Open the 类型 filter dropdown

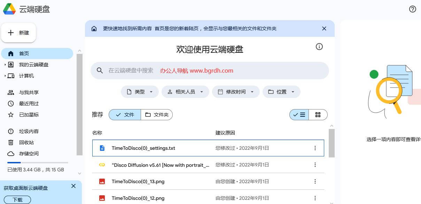point(139,92)
